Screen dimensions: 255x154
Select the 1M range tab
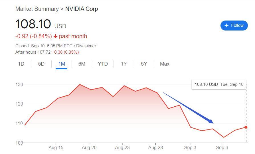[62, 64]
